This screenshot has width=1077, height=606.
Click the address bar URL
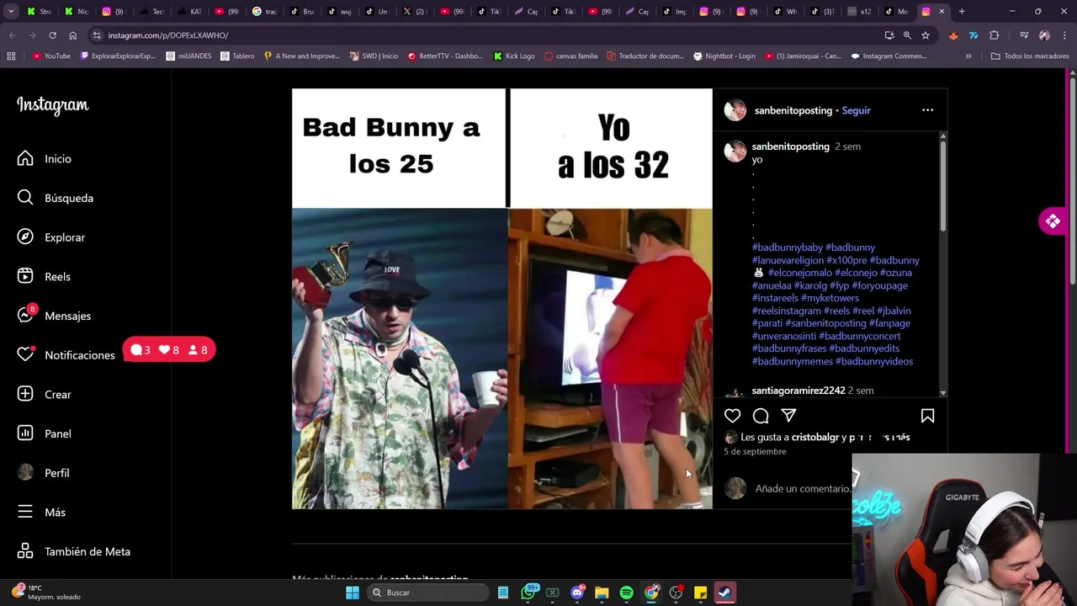coord(167,35)
